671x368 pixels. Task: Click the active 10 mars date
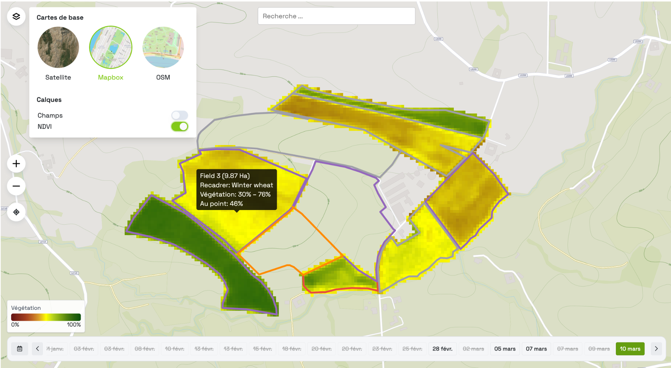coord(630,349)
